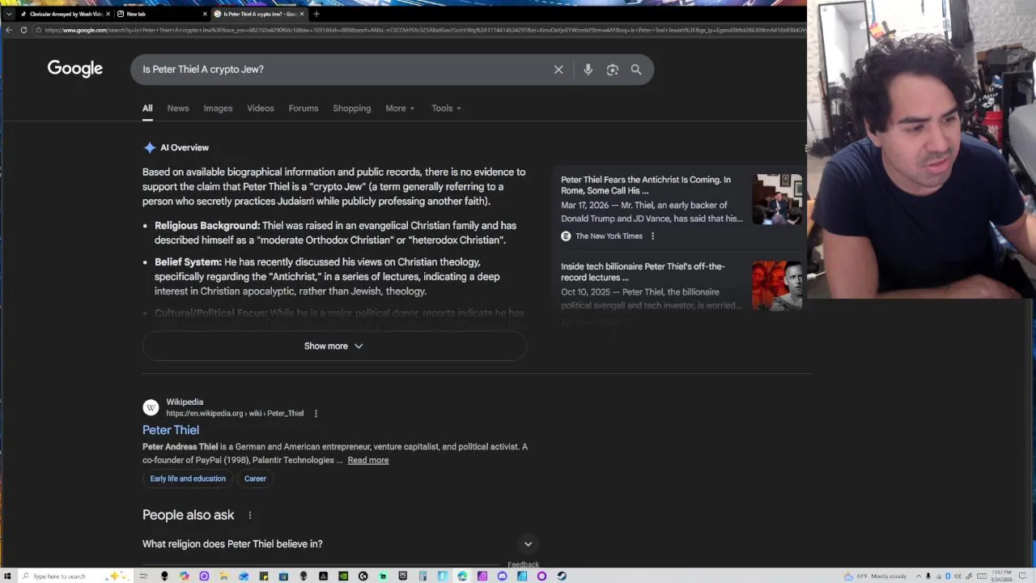Select the All search tab
The width and height of the screenshot is (1036, 583).
point(147,109)
